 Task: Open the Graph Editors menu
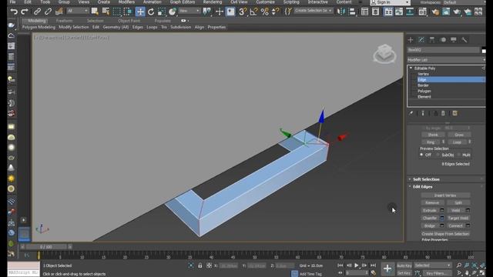click(x=183, y=2)
